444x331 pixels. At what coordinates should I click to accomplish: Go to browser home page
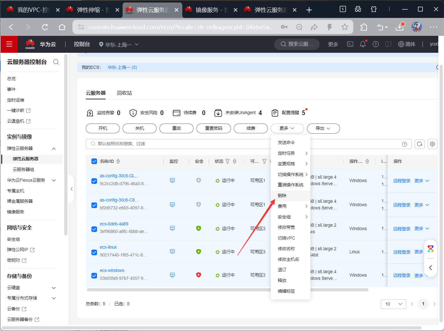point(62,27)
